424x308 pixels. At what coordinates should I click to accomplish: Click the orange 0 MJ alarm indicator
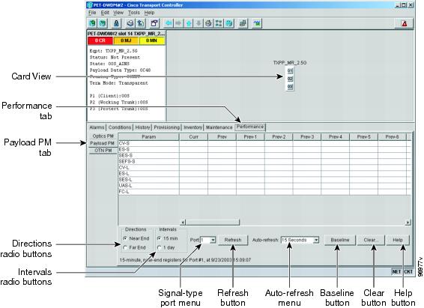tap(126, 40)
